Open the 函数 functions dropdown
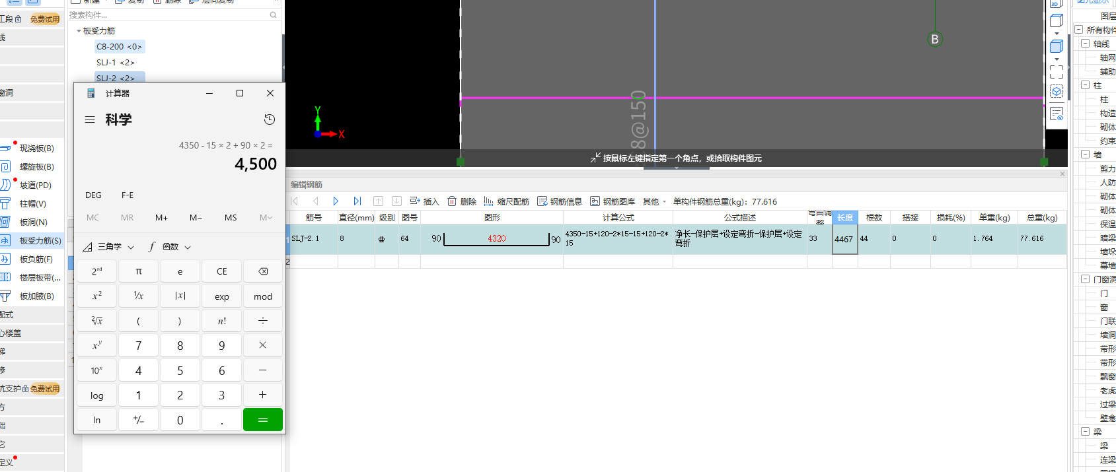 pyautogui.click(x=170, y=247)
